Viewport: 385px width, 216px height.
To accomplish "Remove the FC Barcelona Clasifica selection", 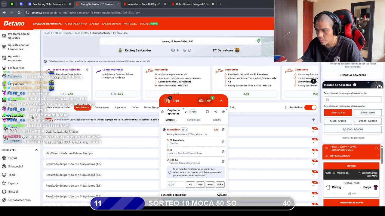I will tap(223, 142).
